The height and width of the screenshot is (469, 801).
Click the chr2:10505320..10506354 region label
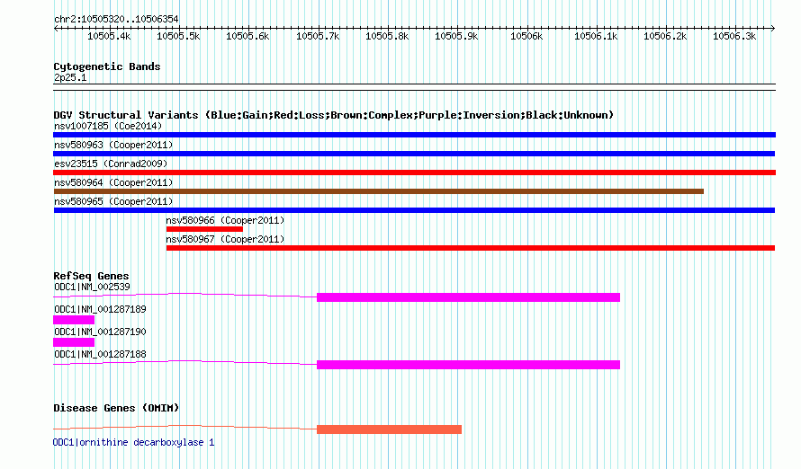click(x=116, y=20)
